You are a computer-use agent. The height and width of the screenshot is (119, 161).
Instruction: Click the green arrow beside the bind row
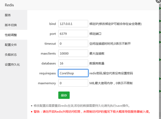pos(160,21)
